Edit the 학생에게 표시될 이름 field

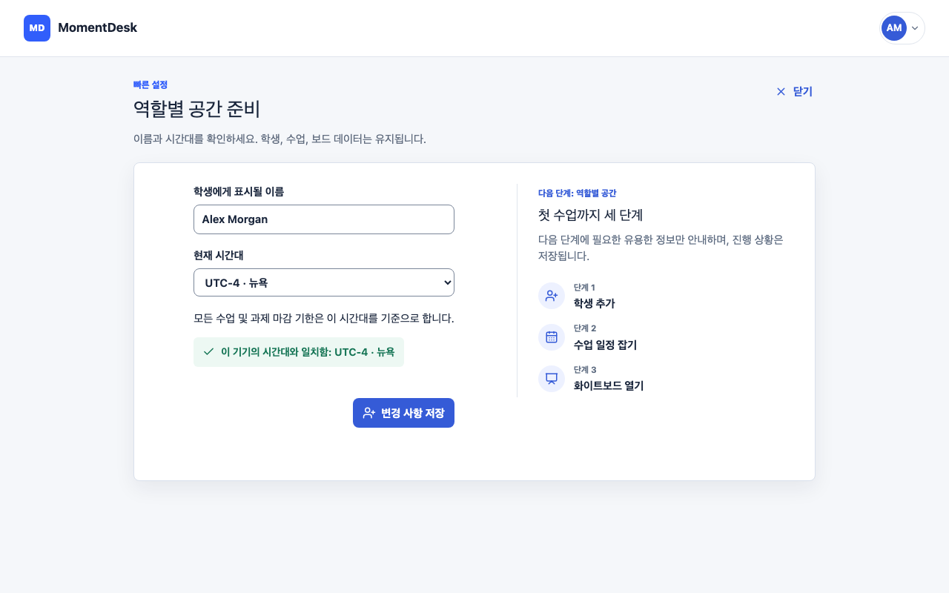(x=324, y=219)
